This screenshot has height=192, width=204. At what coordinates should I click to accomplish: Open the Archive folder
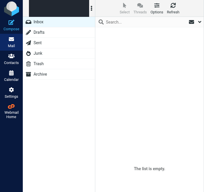pos(59,74)
